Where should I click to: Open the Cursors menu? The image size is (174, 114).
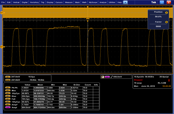click(59, 2)
